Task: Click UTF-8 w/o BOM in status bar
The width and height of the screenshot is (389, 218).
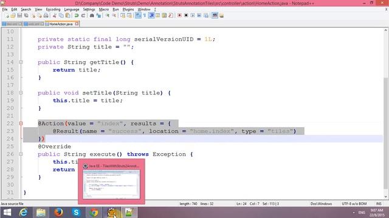Action: tap(354, 203)
